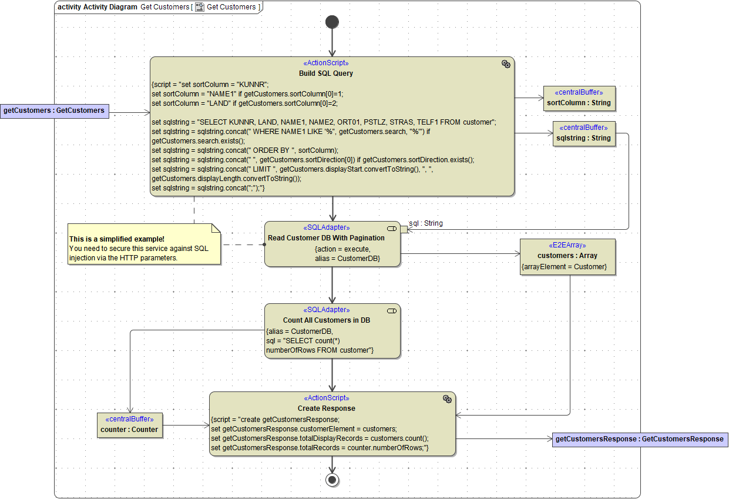Click the counter Counter central buffer node
729x499 pixels.
tap(130, 424)
